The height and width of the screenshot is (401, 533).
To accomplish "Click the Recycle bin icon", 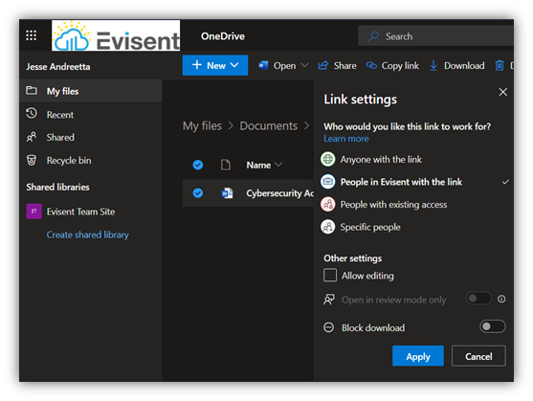I will pyautogui.click(x=32, y=160).
